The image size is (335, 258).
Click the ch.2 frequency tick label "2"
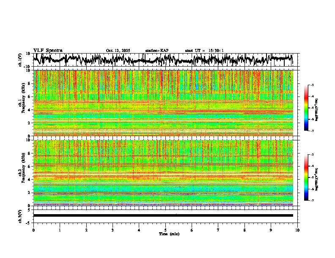pyautogui.click(x=30, y=193)
